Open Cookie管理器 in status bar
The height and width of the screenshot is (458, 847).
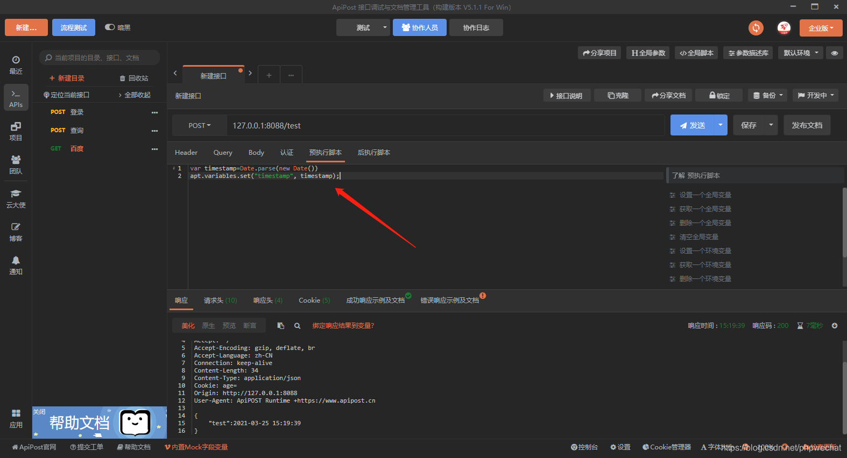[x=667, y=447]
